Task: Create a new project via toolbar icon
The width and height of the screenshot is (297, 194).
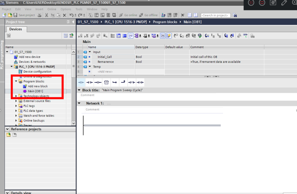Action: pyautogui.click(x=4, y=15)
